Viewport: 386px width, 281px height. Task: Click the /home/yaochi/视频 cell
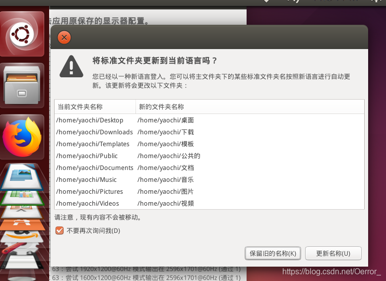(166, 203)
